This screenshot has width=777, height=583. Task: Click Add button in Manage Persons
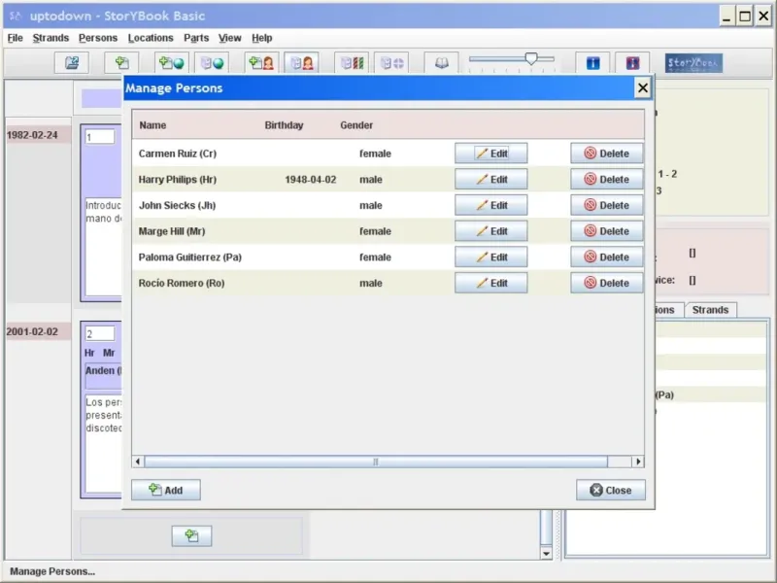click(165, 490)
